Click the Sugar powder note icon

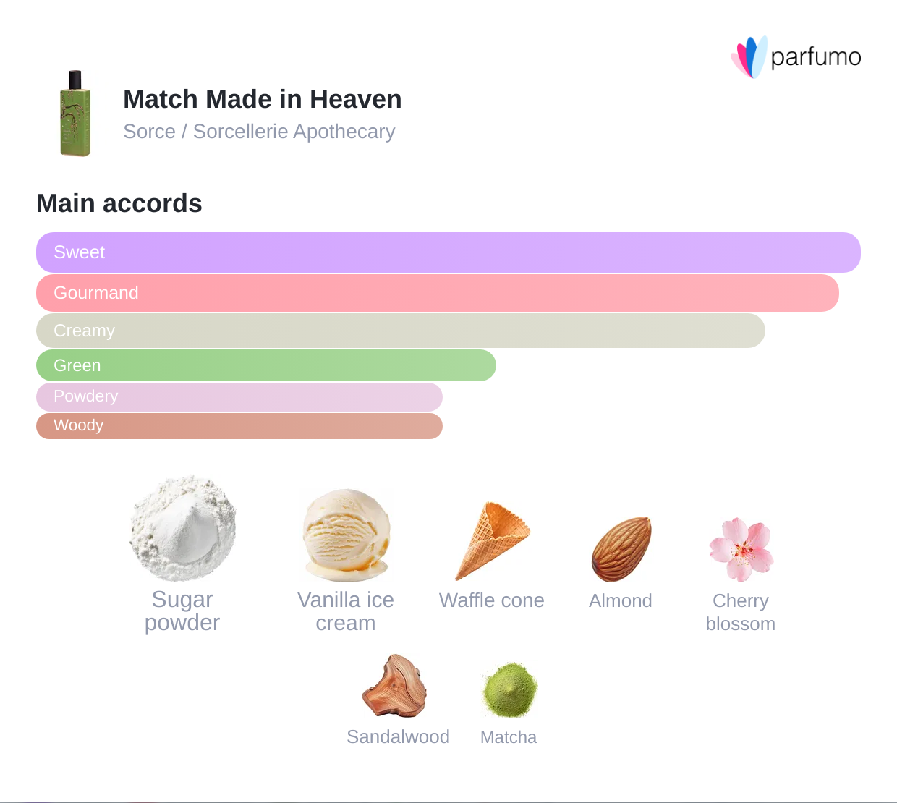coord(183,528)
